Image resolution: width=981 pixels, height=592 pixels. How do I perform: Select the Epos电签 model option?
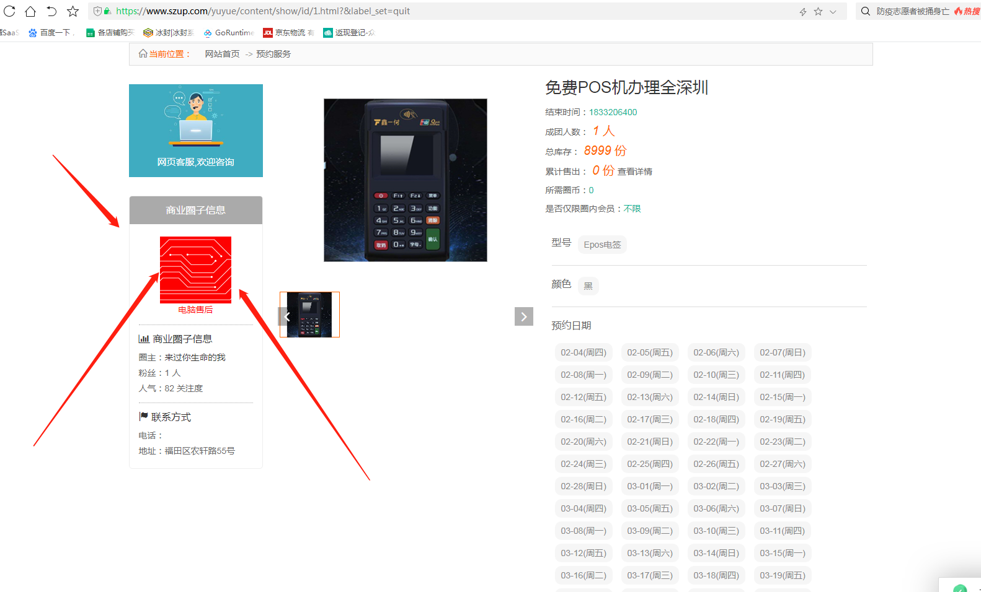point(601,245)
